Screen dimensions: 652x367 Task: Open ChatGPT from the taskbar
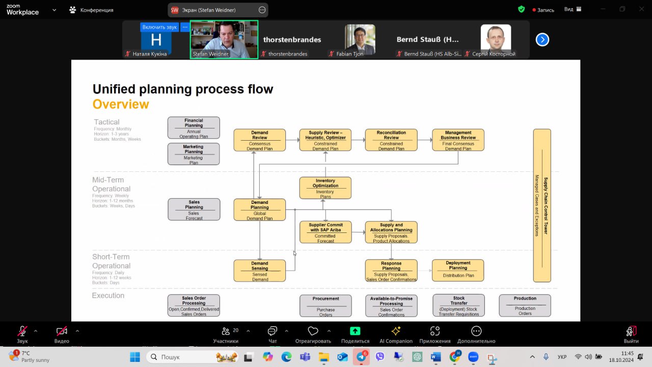click(x=417, y=357)
